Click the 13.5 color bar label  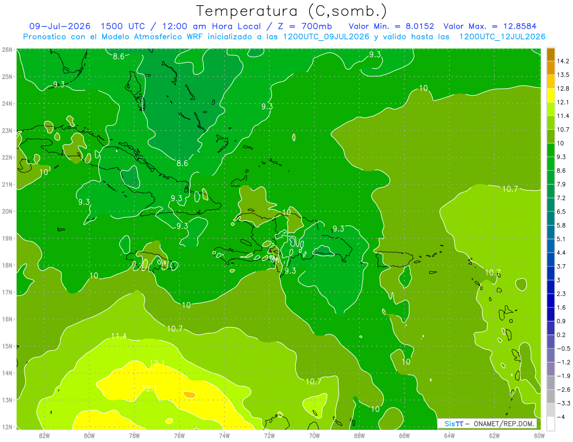(x=562, y=75)
